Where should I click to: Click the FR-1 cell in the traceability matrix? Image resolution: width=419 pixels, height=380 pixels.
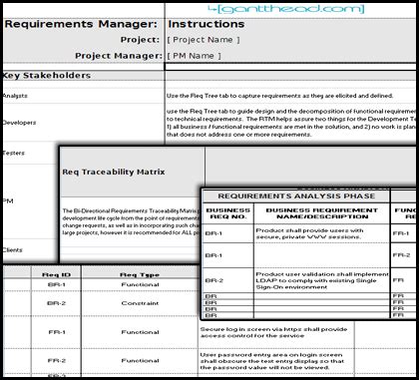(403, 233)
